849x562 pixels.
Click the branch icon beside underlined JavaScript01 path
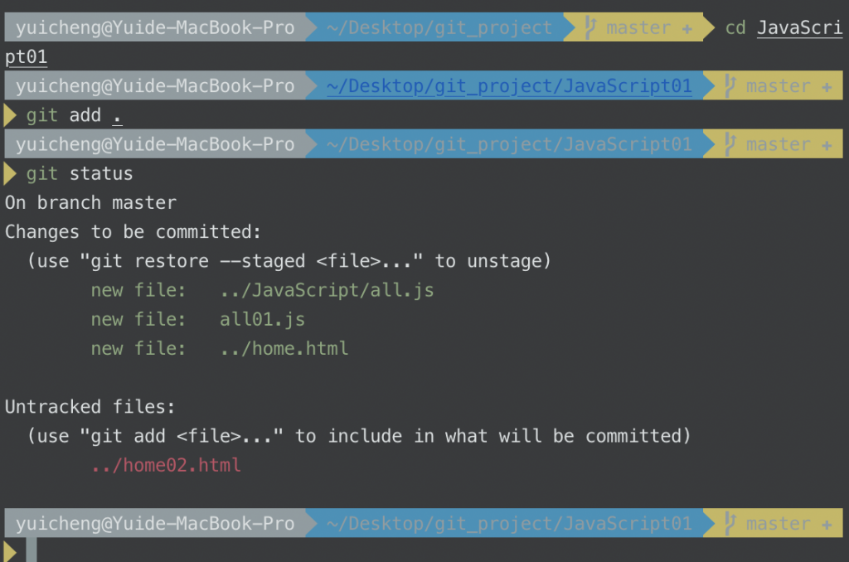(730, 85)
